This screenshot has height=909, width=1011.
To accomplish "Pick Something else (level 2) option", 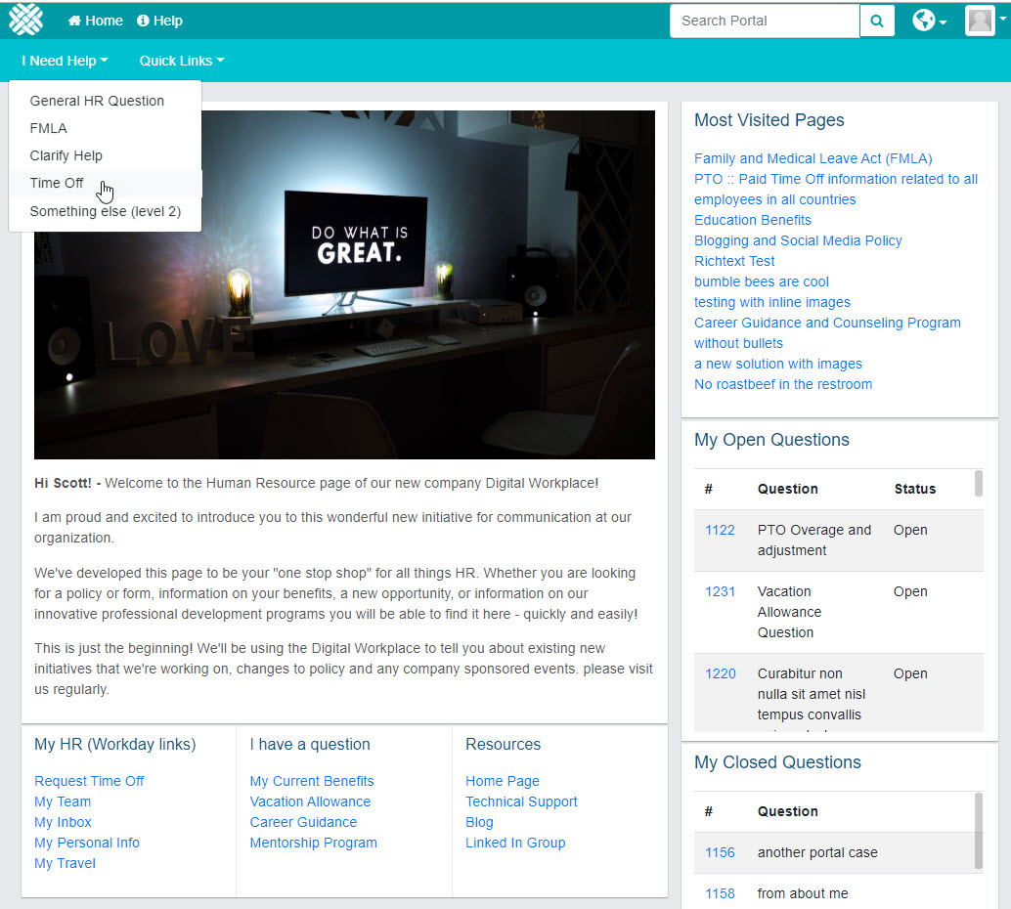I will click(105, 211).
